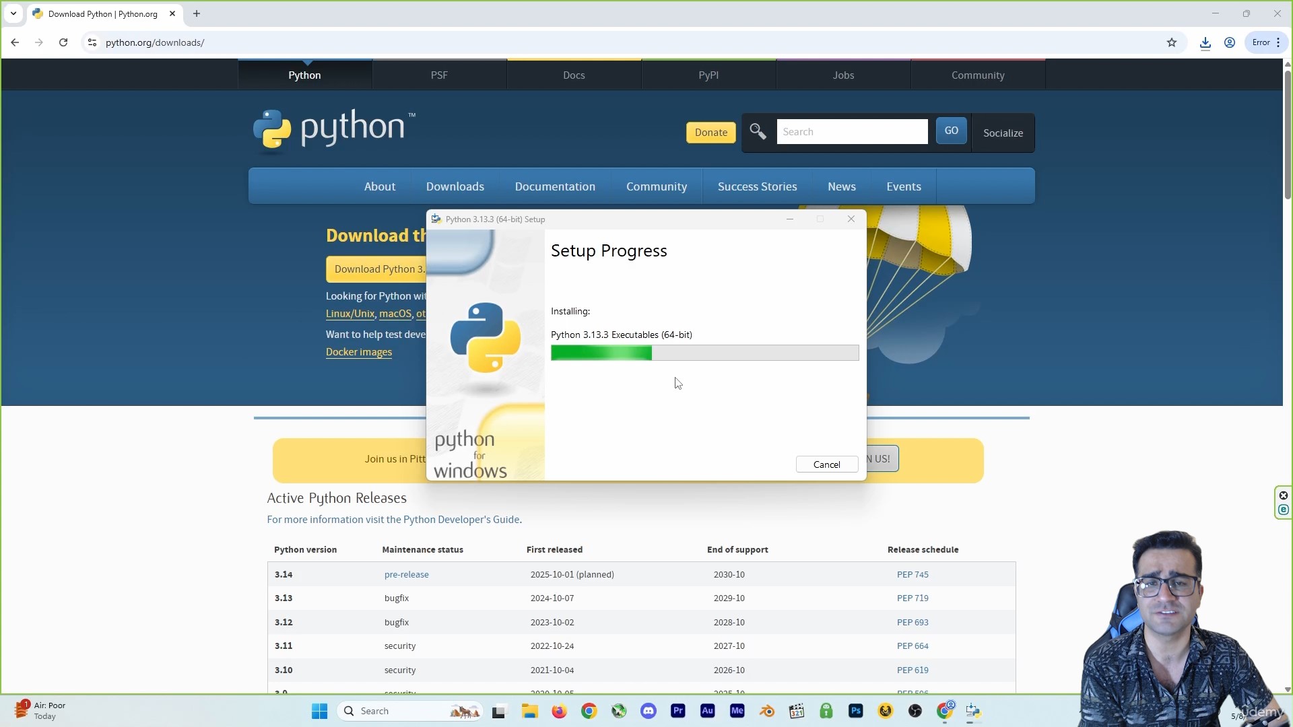The width and height of the screenshot is (1293, 727).
Task: Open File Explorer from the taskbar
Action: (529, 711)
